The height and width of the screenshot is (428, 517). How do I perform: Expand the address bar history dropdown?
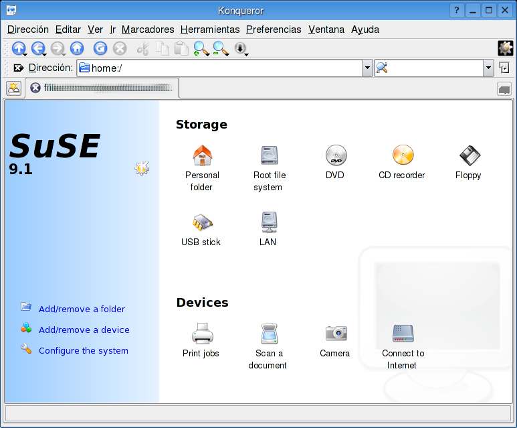pyautogui.click(x=367, y=68)
